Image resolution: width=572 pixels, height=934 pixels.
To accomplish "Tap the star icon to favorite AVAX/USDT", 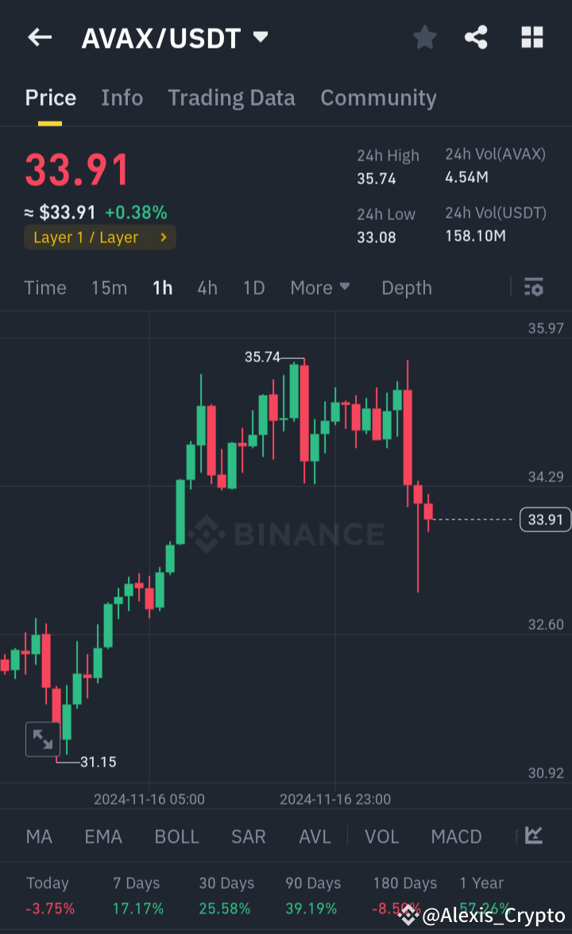I will (424, 37).
